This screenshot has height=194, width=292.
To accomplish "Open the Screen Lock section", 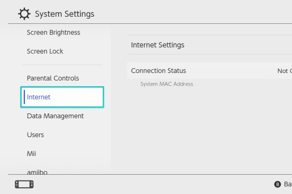I will click(x=45, y=51).
